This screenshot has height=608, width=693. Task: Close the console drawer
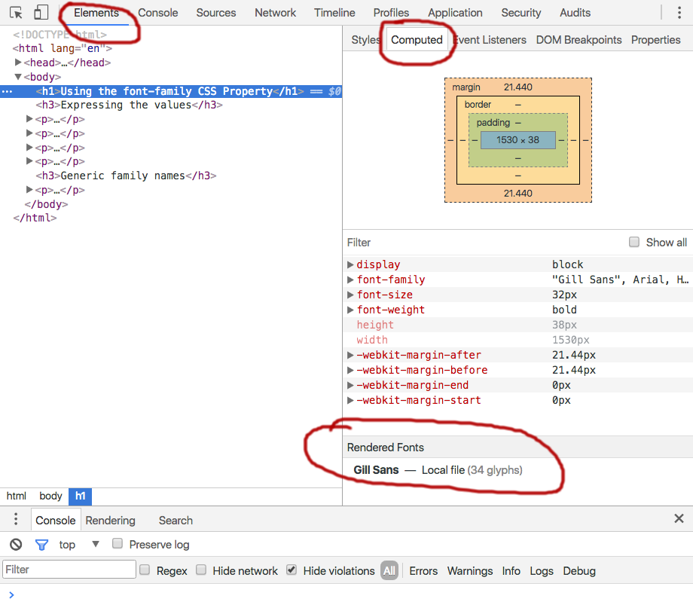tap(679, 518)
